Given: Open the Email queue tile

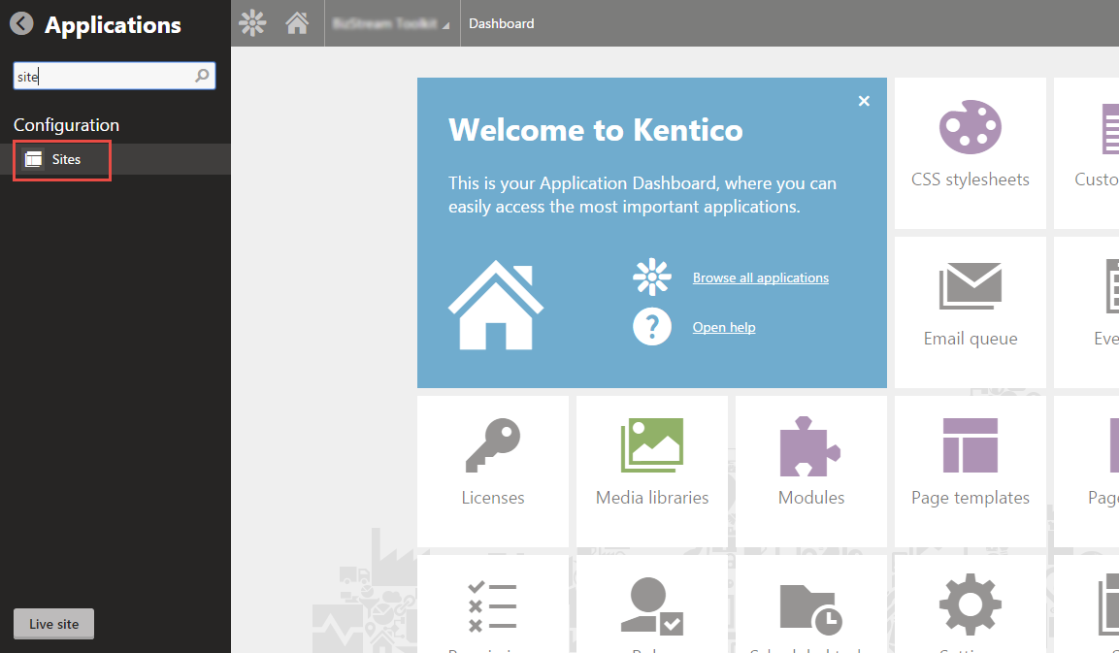Looking at the screenshot, I should (970, 312).
